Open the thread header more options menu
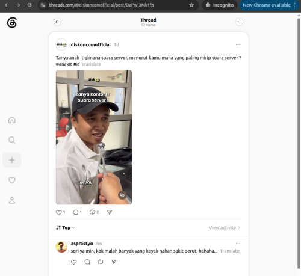 (239, 22)
